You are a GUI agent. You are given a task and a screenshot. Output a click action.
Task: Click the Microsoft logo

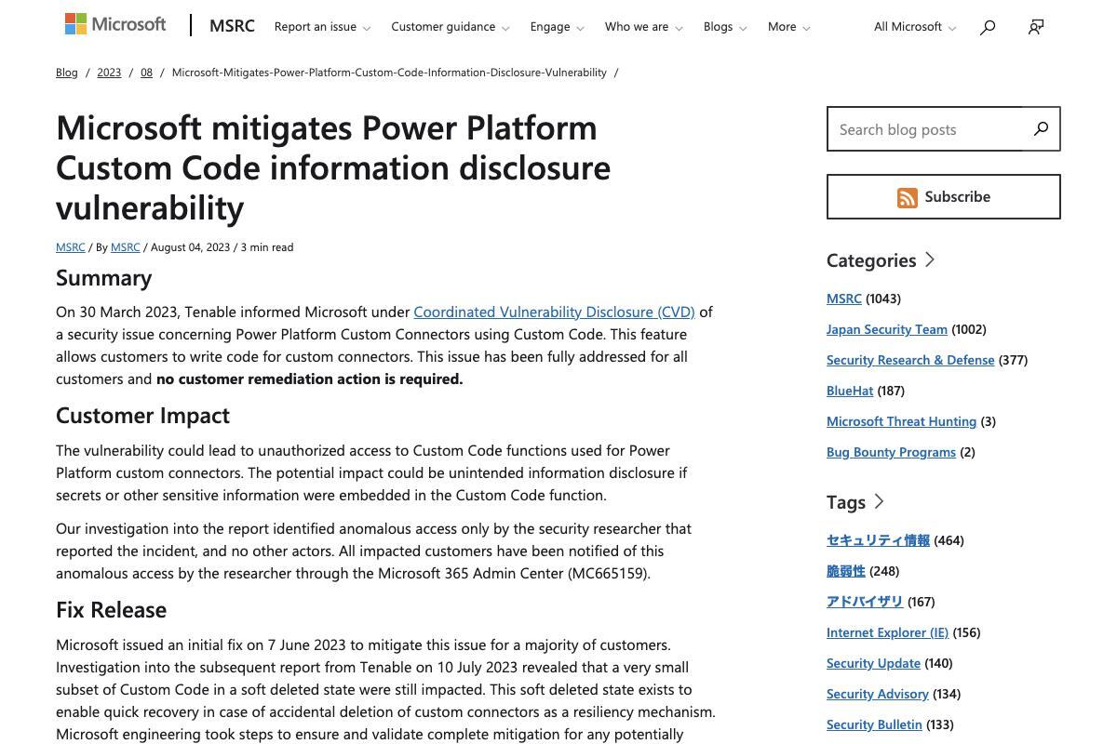coord(115,24)
